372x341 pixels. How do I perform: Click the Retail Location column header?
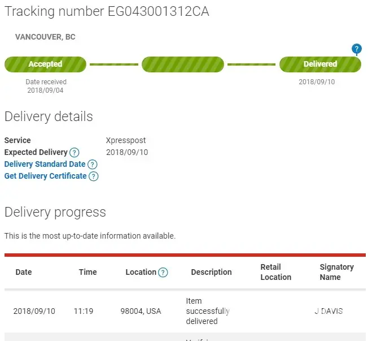275,272
